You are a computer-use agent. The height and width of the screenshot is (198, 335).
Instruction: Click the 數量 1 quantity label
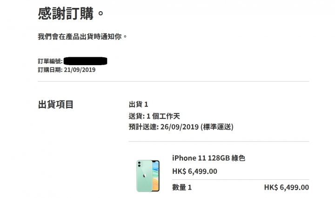click(x=182, y=187)
